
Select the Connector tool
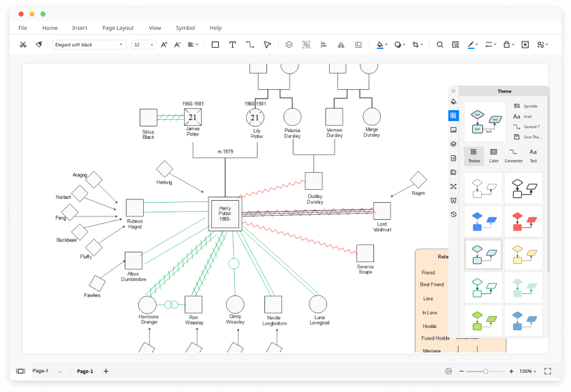(250, 45)
